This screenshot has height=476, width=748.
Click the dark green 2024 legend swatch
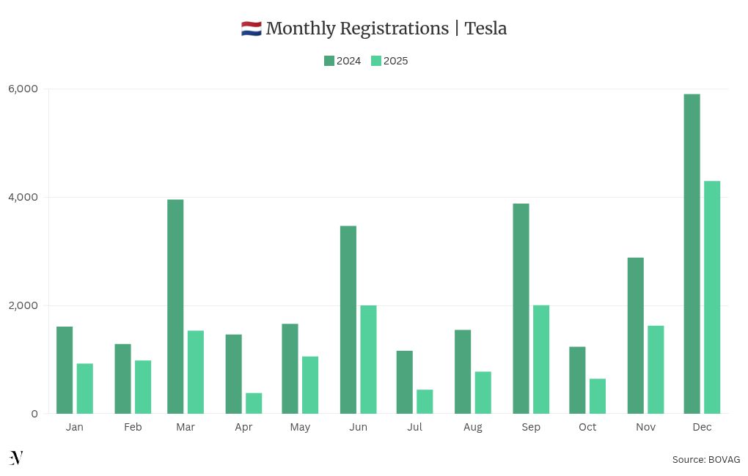click(x=329, y=61)
